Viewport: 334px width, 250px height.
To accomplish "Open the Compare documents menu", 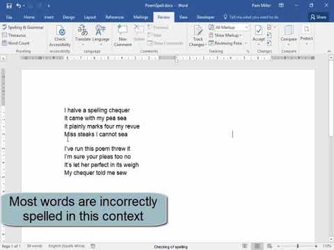I will pyautogui.click(x=289, y=35).
